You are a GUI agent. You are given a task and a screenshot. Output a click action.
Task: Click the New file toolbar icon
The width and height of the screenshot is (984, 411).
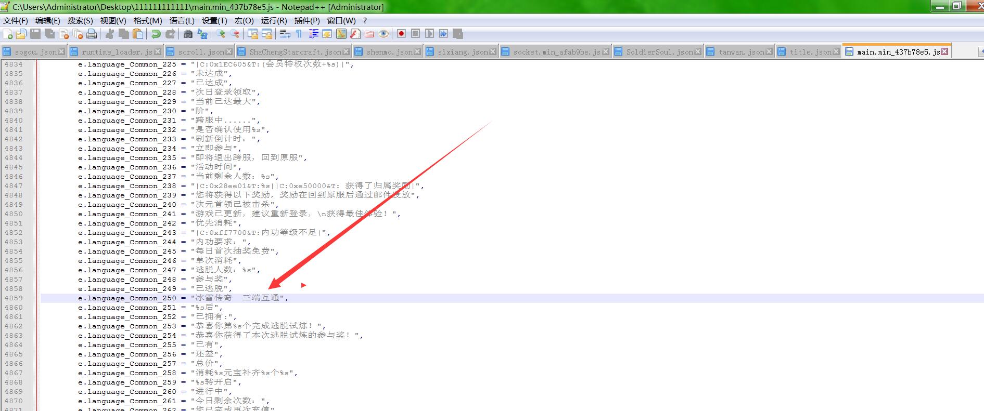point(8,34)
